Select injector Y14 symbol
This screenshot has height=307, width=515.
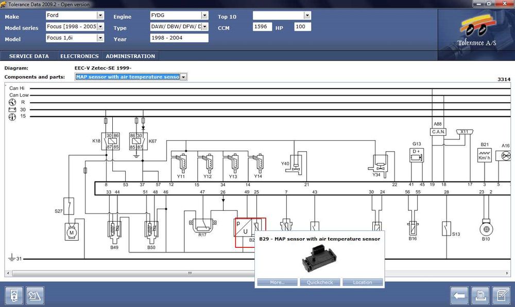(x=258, y=163)
